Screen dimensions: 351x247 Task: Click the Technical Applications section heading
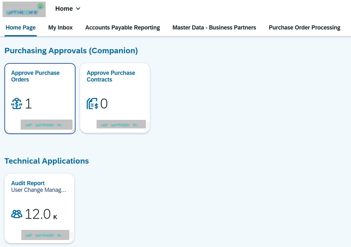coord(47,161)
